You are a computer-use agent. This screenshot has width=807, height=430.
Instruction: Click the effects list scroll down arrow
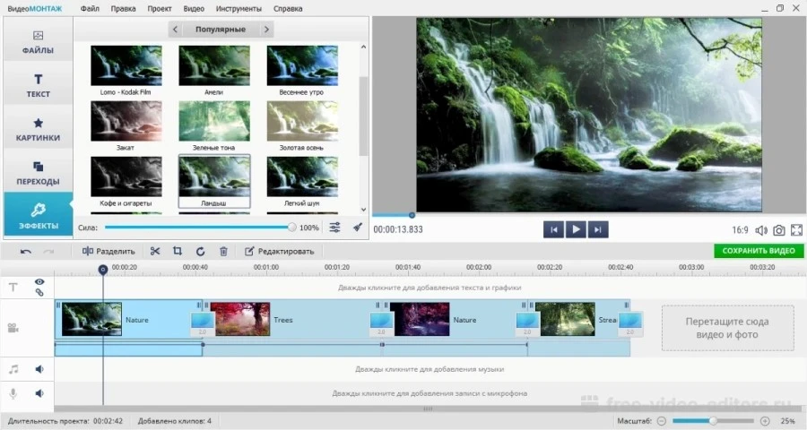point(363,210)
